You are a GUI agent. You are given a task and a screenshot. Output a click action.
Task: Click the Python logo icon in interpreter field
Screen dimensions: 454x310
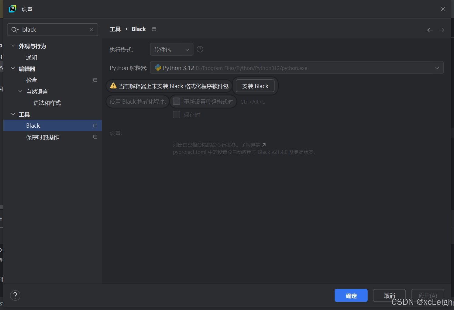(158, 67)
